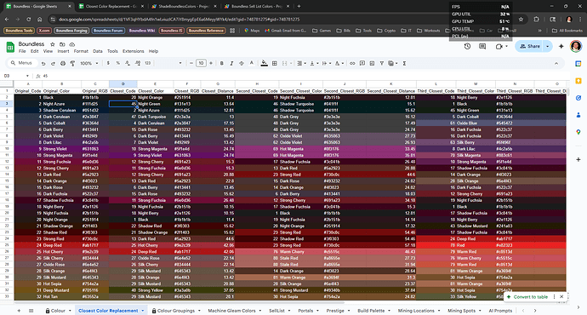Viewport: 587px width, 315px height.
Task: Open text rotation dropdown
Action: 339,63
